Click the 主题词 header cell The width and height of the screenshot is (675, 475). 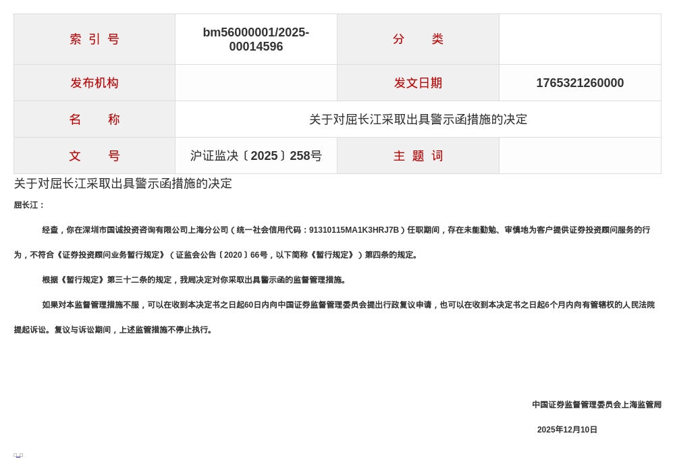coord(418,155)
